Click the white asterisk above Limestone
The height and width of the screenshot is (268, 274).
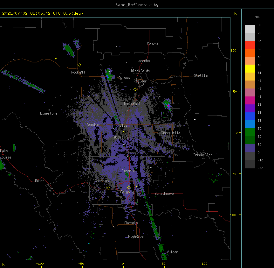point(49,110)
